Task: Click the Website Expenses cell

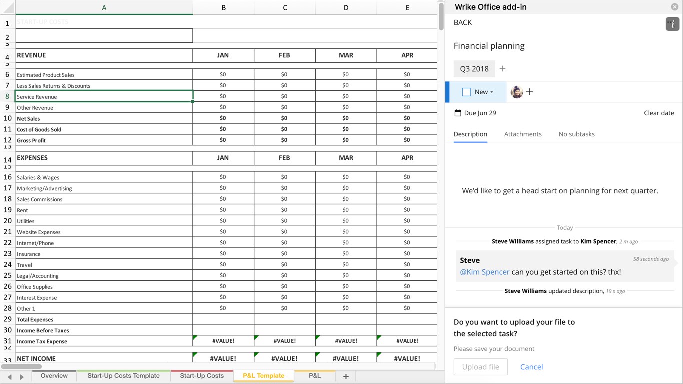Action: (104, 232)
